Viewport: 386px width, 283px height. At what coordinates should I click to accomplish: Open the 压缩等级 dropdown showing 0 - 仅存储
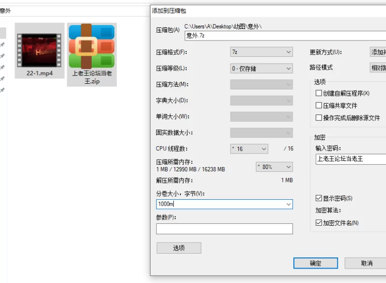pyautogui.click(x=262, y=68)
